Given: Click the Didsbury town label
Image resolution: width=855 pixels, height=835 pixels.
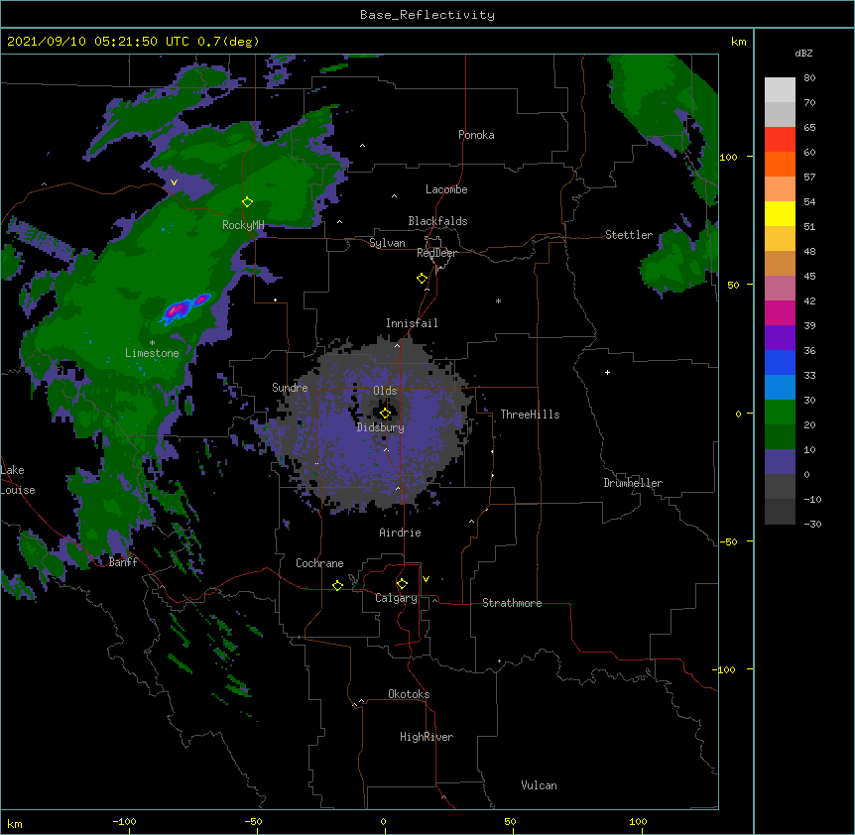Looking at the screenshot, I should pyautogui.click(x=381, y=427).
